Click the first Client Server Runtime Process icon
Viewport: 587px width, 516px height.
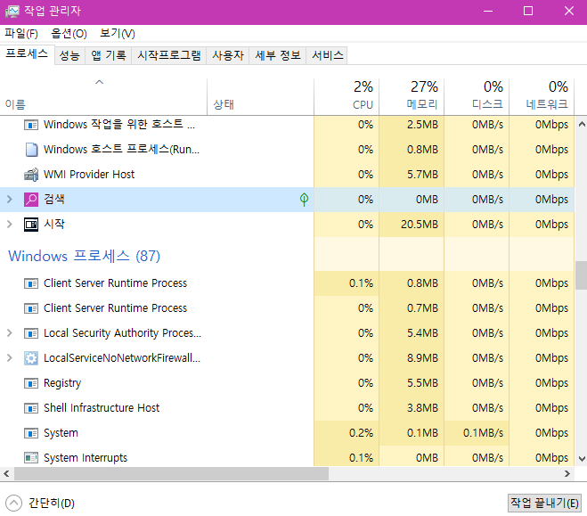click(31, 283)
